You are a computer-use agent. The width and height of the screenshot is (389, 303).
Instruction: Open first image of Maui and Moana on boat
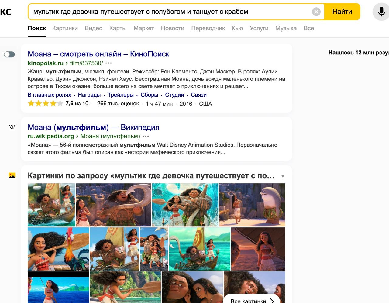coord(51,205)
